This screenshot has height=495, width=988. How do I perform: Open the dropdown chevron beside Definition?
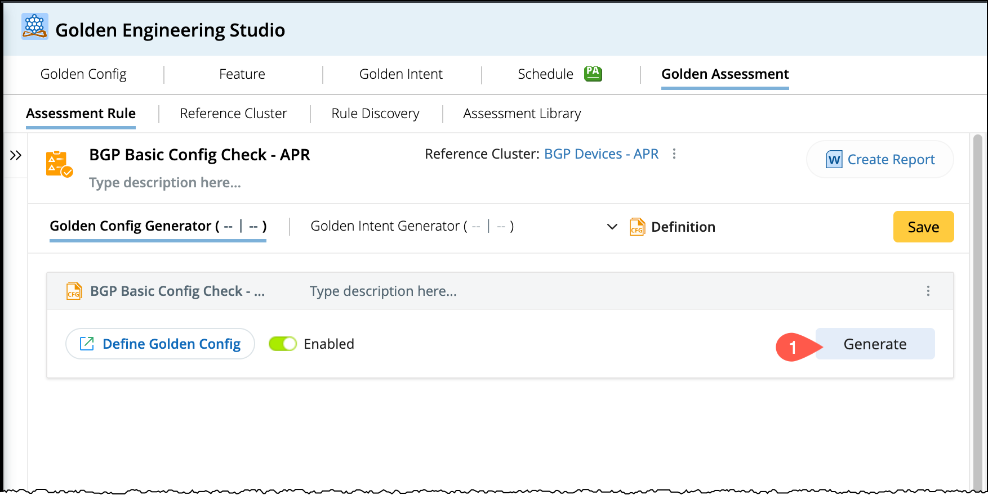click(612, 227)
